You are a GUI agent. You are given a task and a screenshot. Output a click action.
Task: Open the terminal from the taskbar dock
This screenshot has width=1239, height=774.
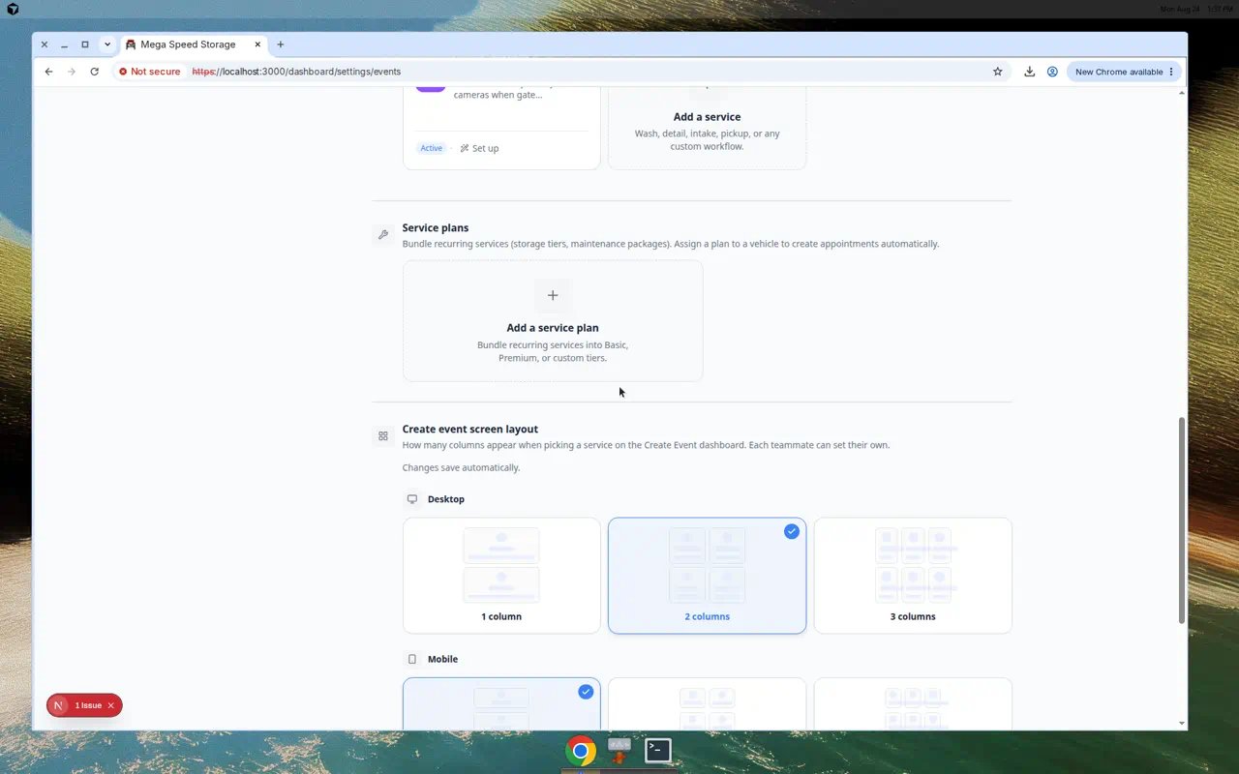658,750
